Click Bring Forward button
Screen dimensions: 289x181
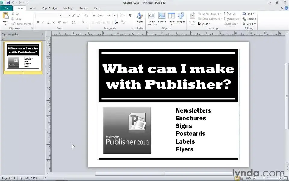click(210, 14)
